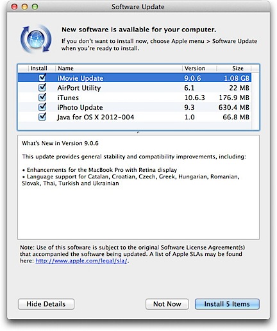Image resolution: width=277 pixels, height=331 pixels.
Task: Click Install 5 Items button
Action: (227, 304)
